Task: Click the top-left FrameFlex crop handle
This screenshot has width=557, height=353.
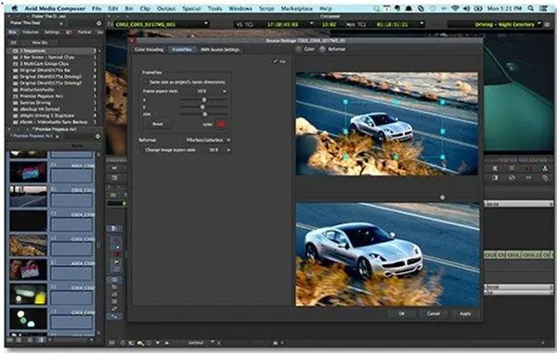Action: coord(345,102)
